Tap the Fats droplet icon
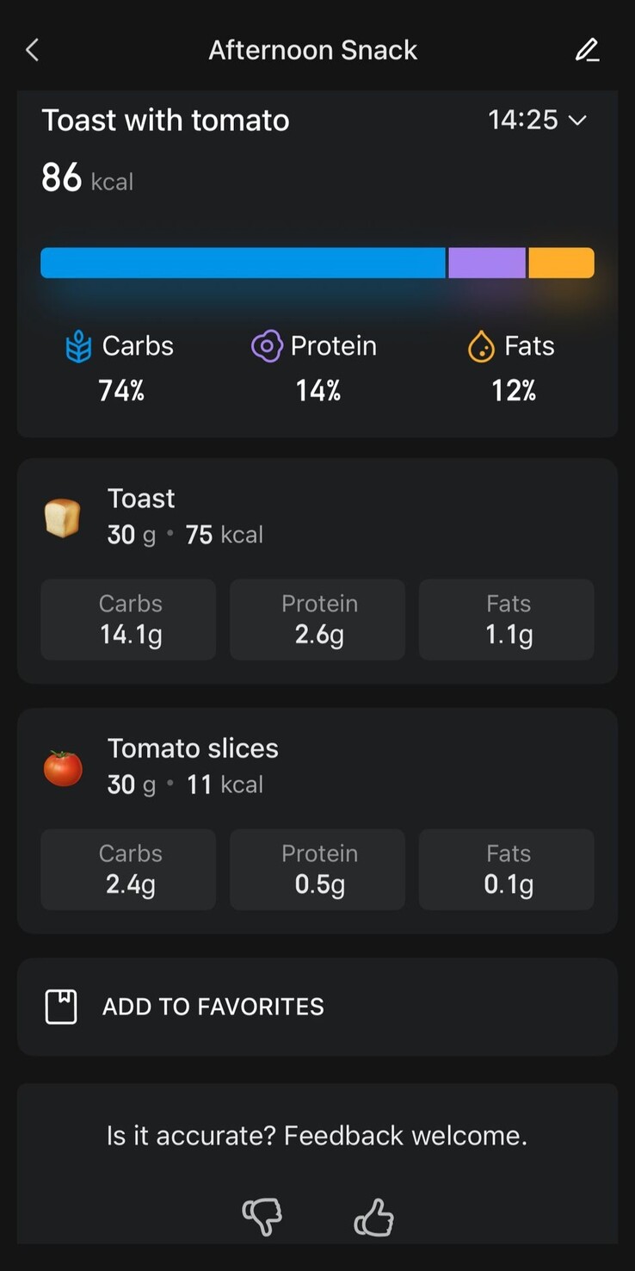 click(481, 346)
